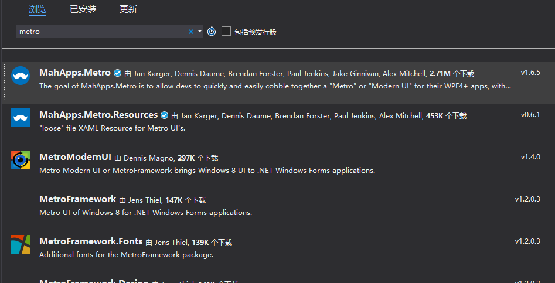
Task: Click version v0.6.1 label
Action: pyautogui.click(x=530, y=115)
